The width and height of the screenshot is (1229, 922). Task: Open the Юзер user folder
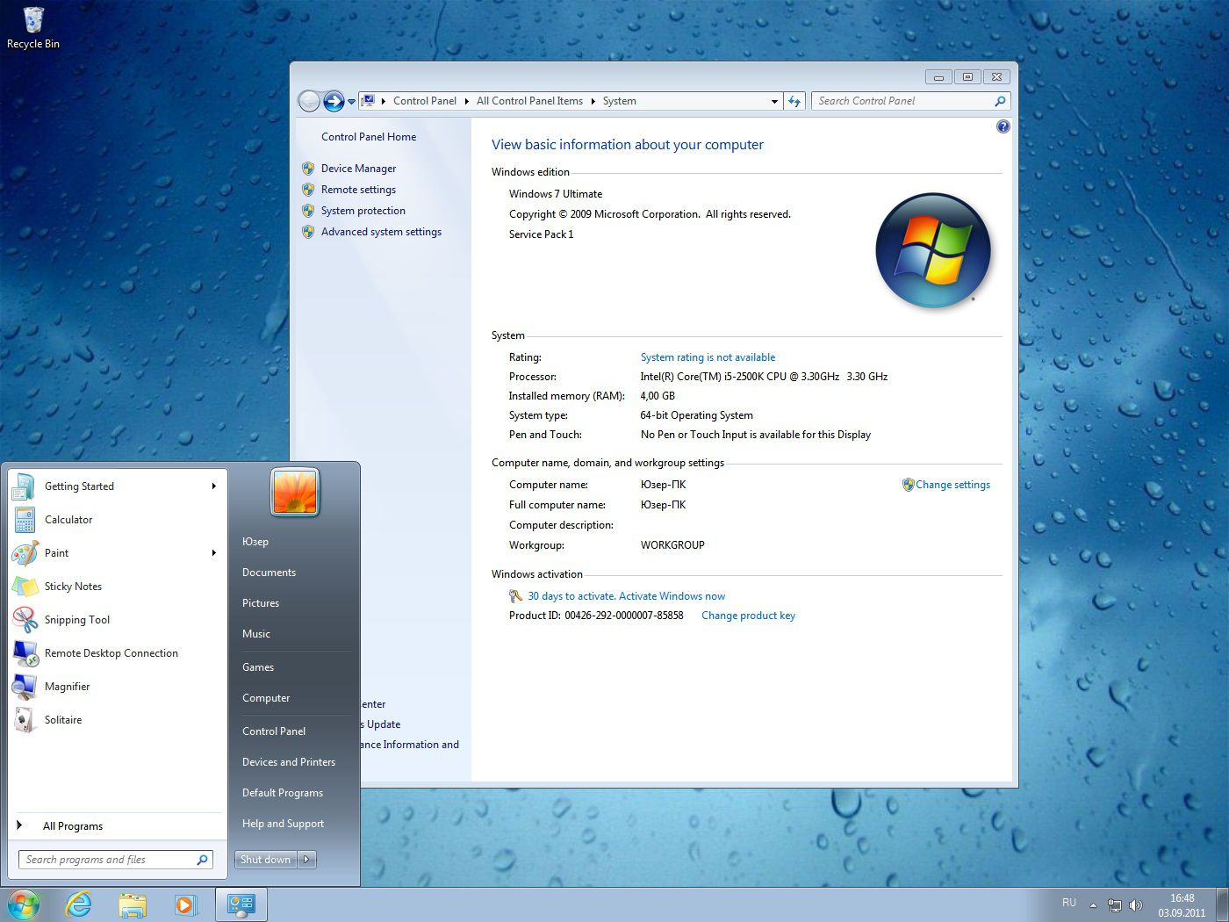point(255,542)
